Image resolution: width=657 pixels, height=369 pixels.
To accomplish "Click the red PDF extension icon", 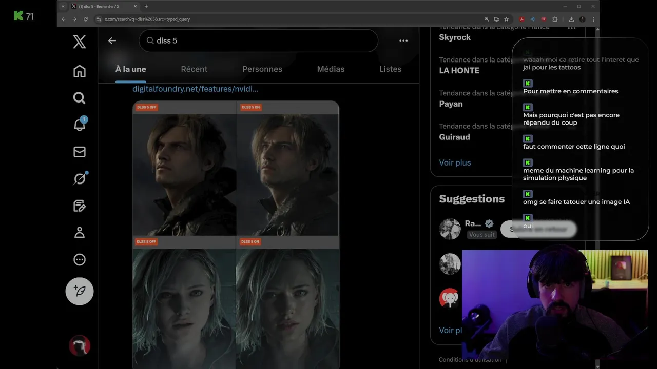I will coord(521,19).
